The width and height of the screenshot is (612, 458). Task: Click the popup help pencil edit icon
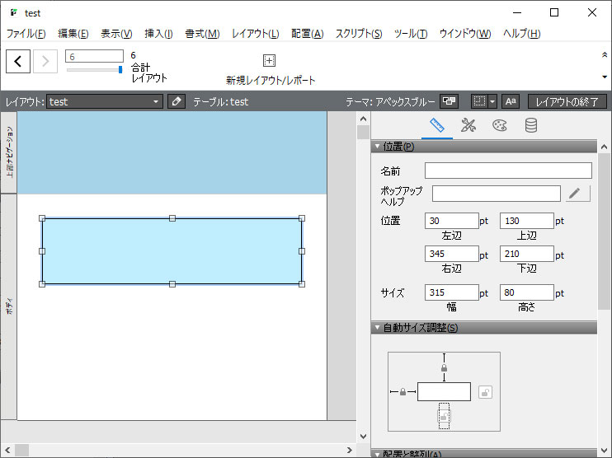[x=577, y=194]
